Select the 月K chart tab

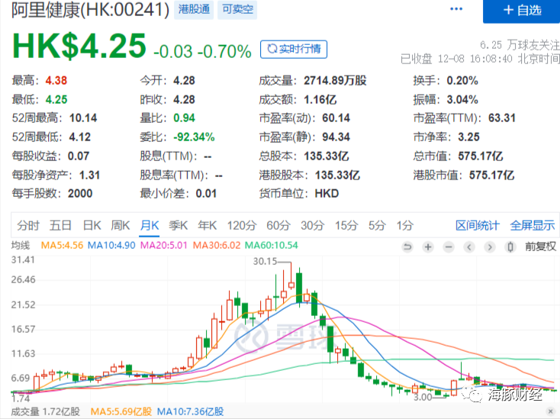point(150,225)
